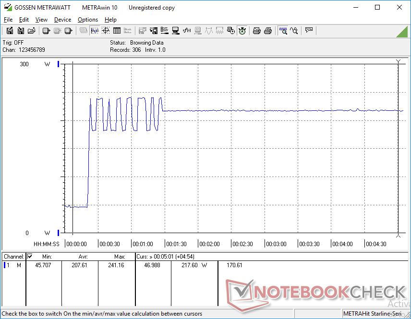Click the Records: 306 status text
The width and height of the screenshot is (411, 319).
[x=125, y=50]
